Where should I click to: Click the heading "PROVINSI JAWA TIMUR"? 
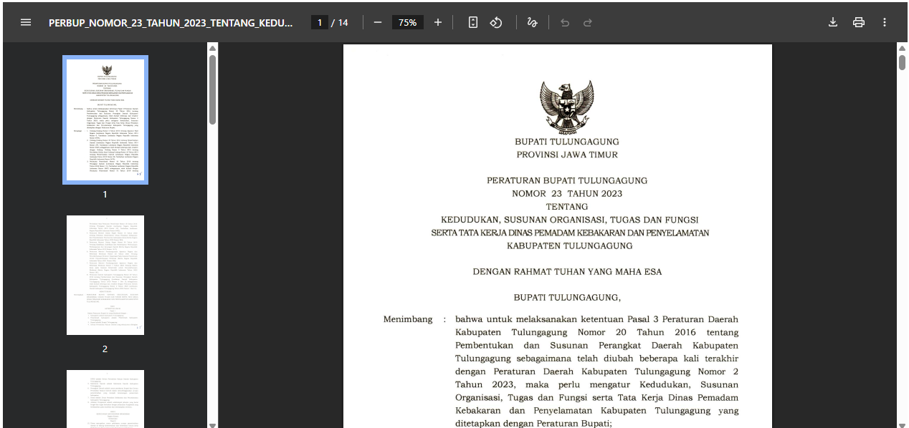pos(566,155)
